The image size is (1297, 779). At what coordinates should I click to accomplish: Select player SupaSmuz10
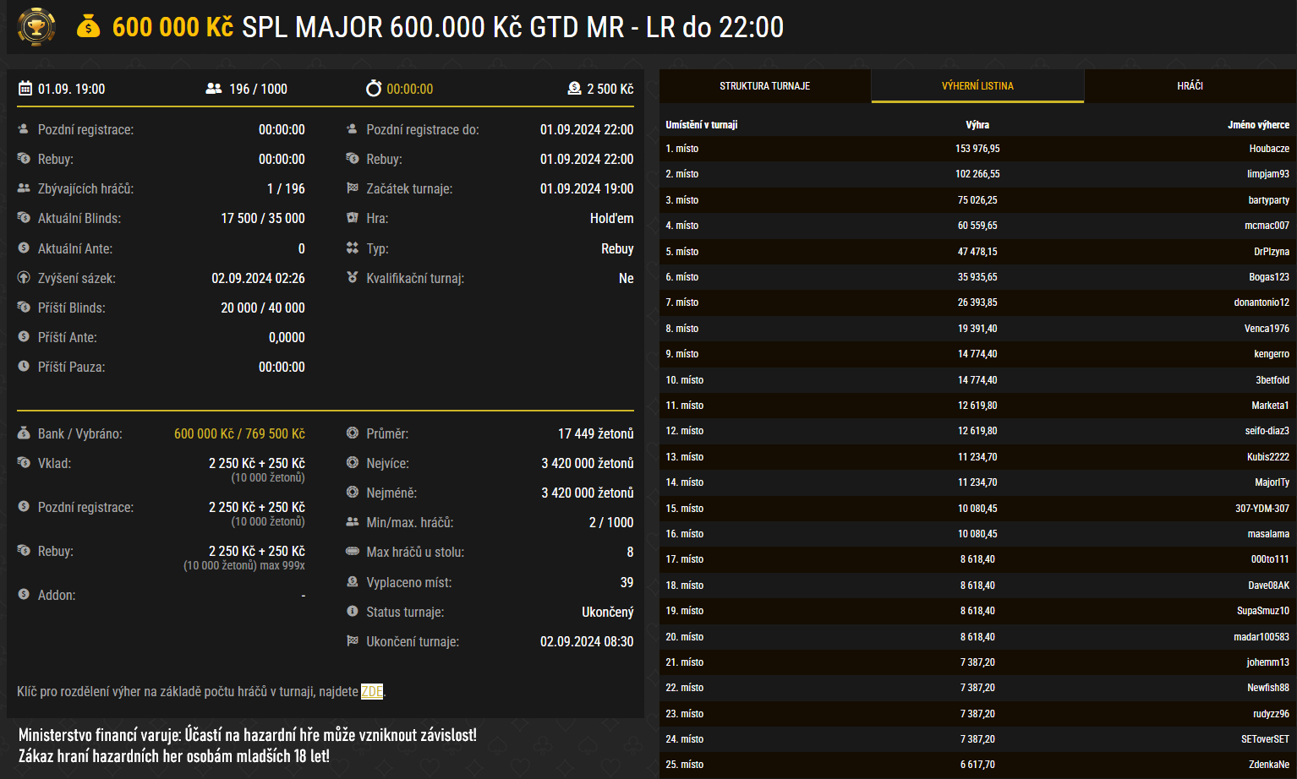tap(1263, 611)
